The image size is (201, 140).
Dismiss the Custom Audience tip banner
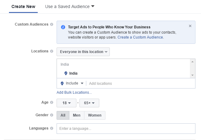coord(190,26)
